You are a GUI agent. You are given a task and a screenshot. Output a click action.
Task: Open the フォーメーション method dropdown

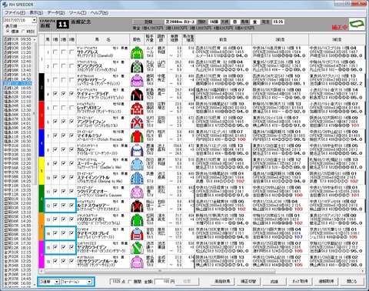point(89,282)
